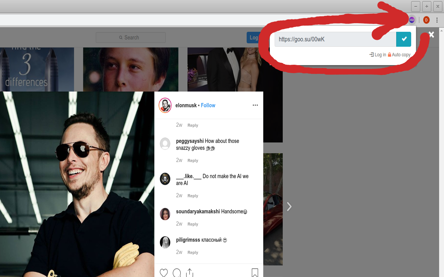The image size is (444, 277).
Task: Open peggysayshi profile
Action: click(190, 141)
